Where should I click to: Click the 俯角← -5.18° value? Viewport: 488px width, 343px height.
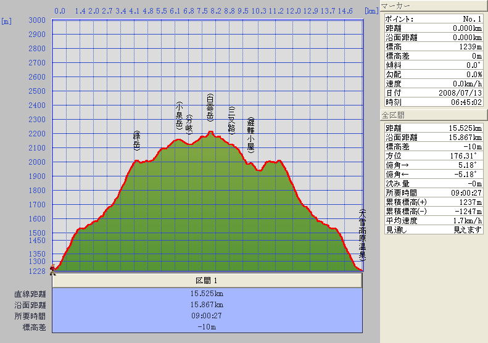click(x=465, y=175)
